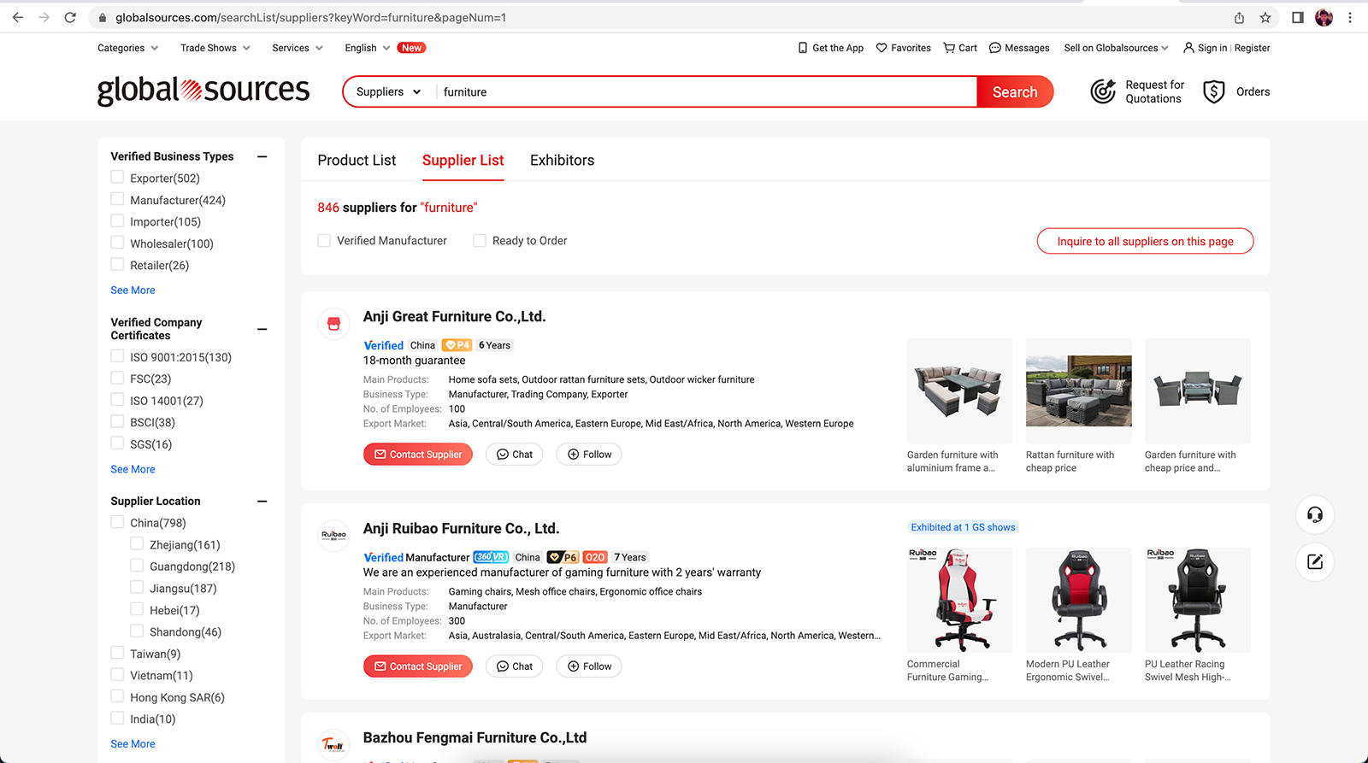Expand the Trade Shows menu

tap(215, 48)
